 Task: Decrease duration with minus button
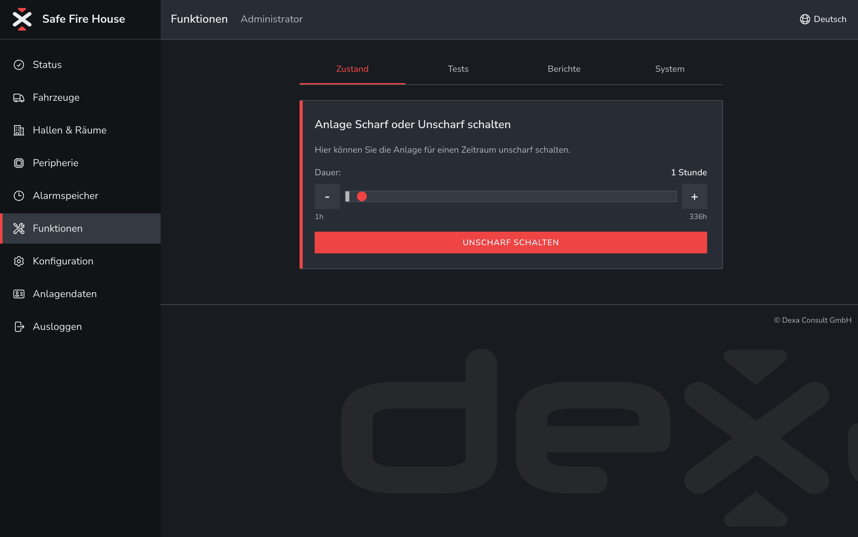[x=327, y=196]
